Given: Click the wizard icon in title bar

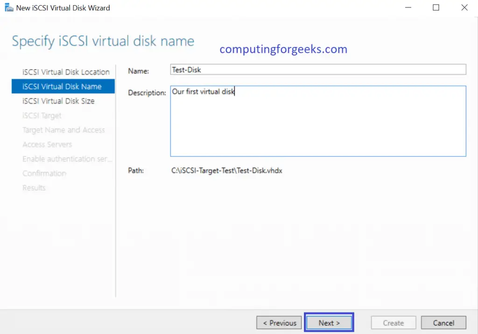Looking at the screenshot, I should [9, 7].
